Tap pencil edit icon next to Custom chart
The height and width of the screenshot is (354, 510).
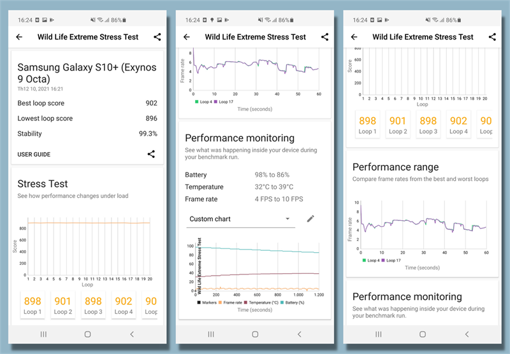(310, 219)
